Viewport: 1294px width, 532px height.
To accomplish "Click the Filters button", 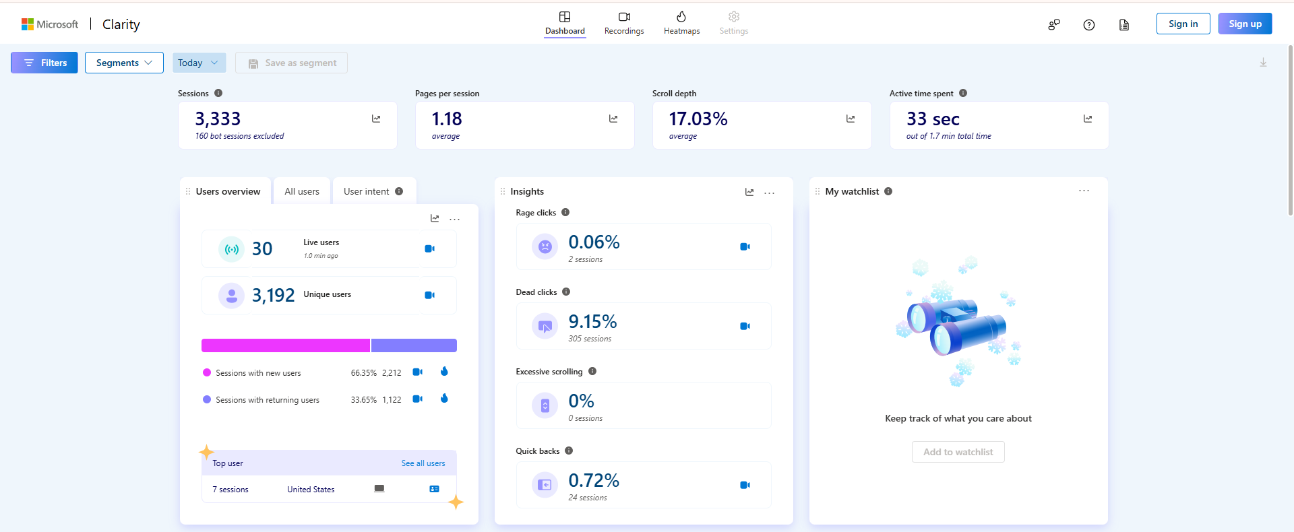I will 44,63.
